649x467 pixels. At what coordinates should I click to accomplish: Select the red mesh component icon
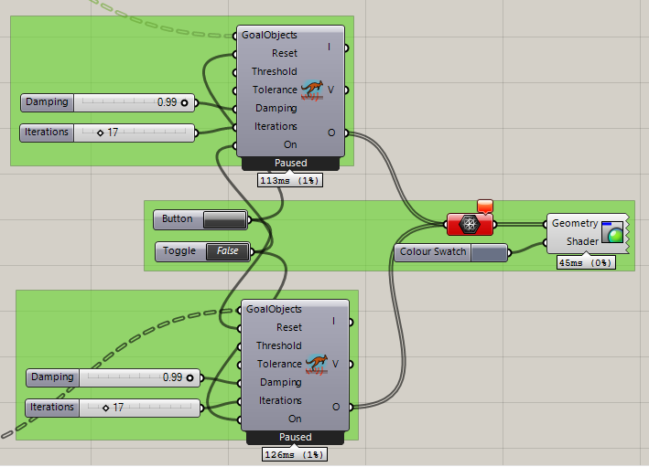click(470, 224)
